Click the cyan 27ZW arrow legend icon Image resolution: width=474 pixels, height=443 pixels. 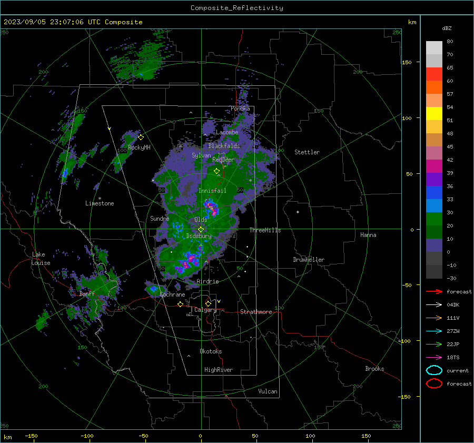point(434,331)
